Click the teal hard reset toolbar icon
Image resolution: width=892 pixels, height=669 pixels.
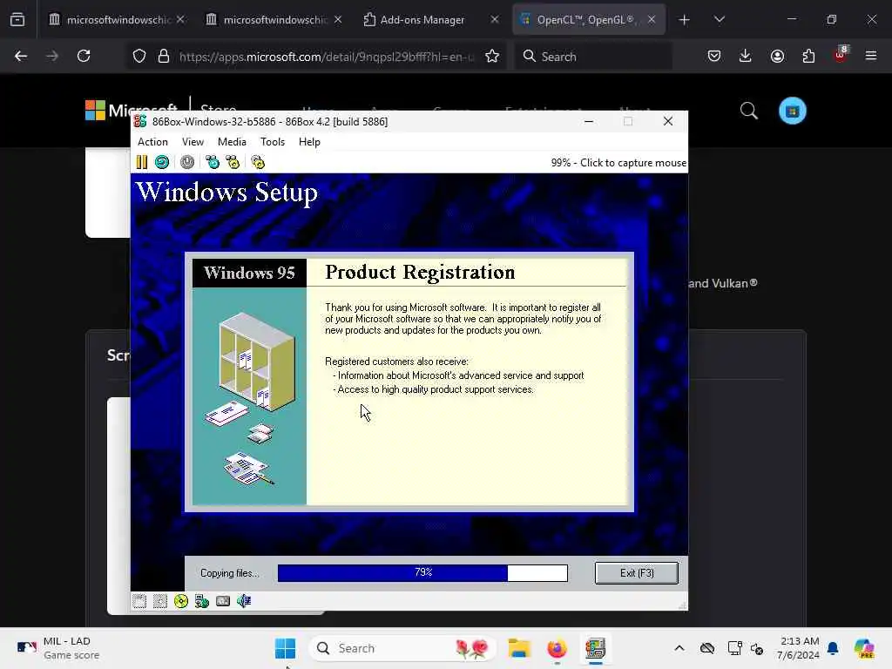tap(162, 163)
